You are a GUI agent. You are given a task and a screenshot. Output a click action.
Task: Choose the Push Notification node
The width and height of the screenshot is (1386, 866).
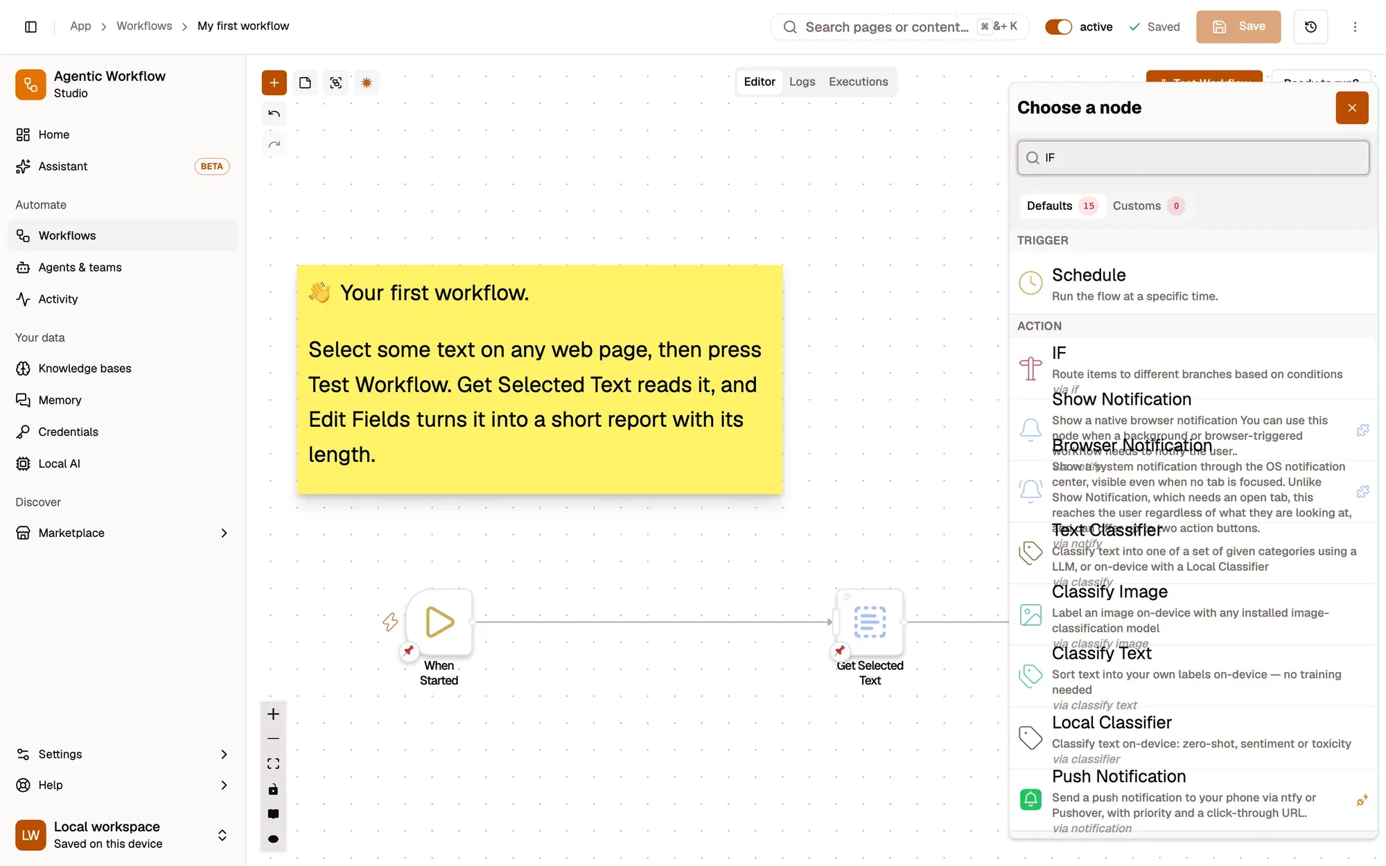[x=1193, y=799]
